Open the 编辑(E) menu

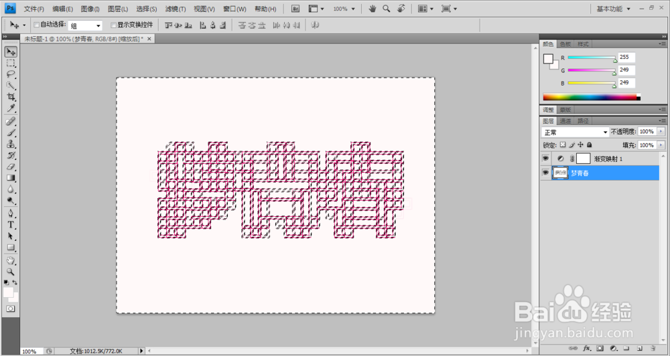[62, 9]
